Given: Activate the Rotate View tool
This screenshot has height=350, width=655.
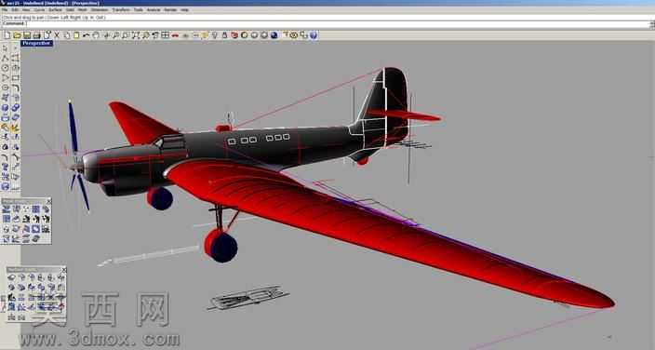Looking at the screenshot, I should [x=106, y=35].
